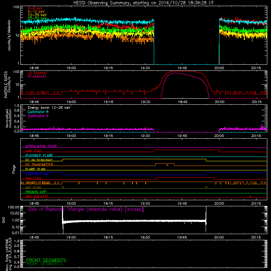Click the 'Energy band: 12-25 keV' label
This screenshot has height=271, width=271.
point(49,108)
